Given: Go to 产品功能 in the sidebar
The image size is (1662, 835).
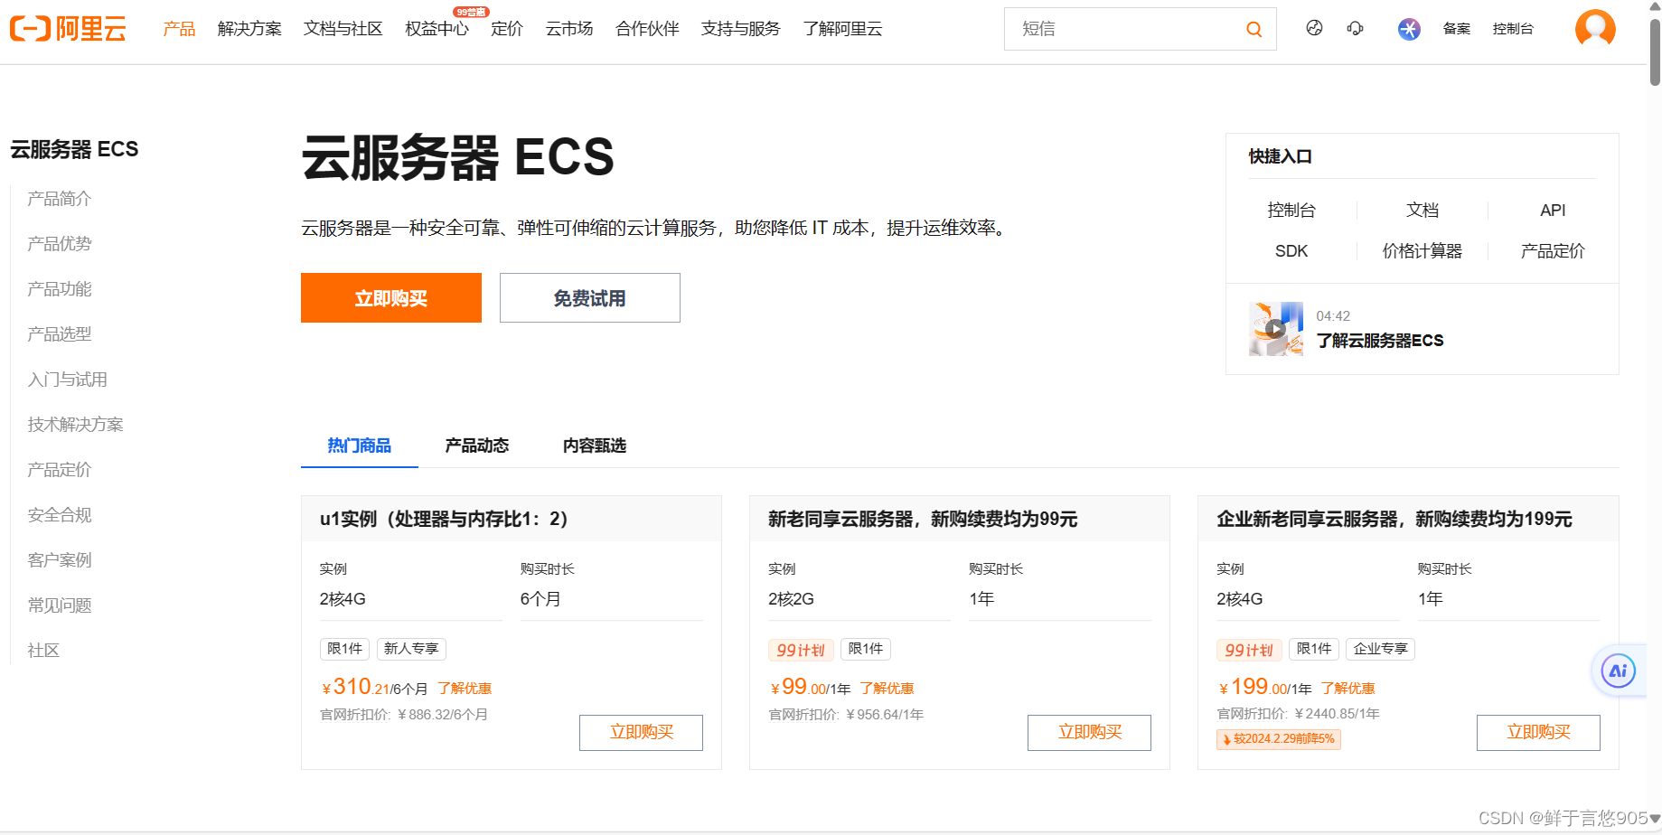Looking at the screenshot, I should click(60, 289).
